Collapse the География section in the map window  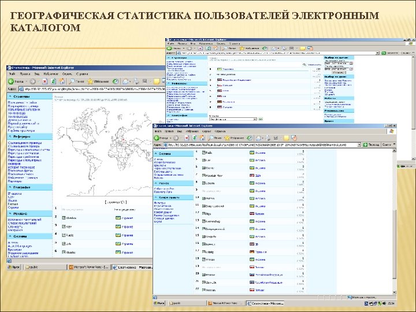click(x=10, y=187)
